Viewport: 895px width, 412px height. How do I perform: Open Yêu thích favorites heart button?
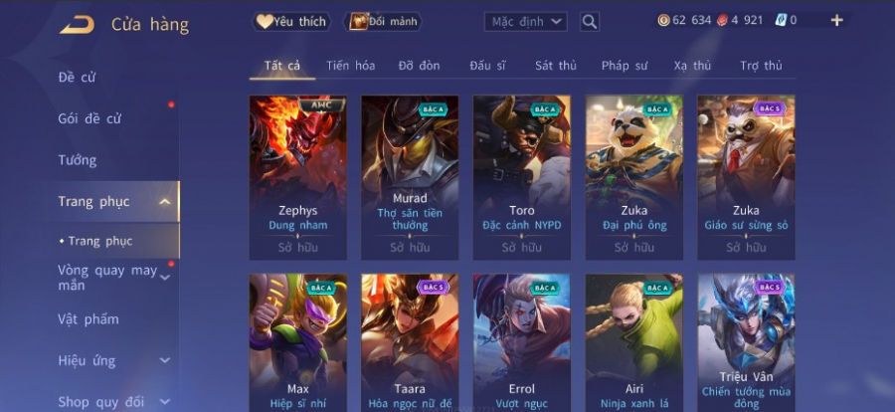coord(291,22)
